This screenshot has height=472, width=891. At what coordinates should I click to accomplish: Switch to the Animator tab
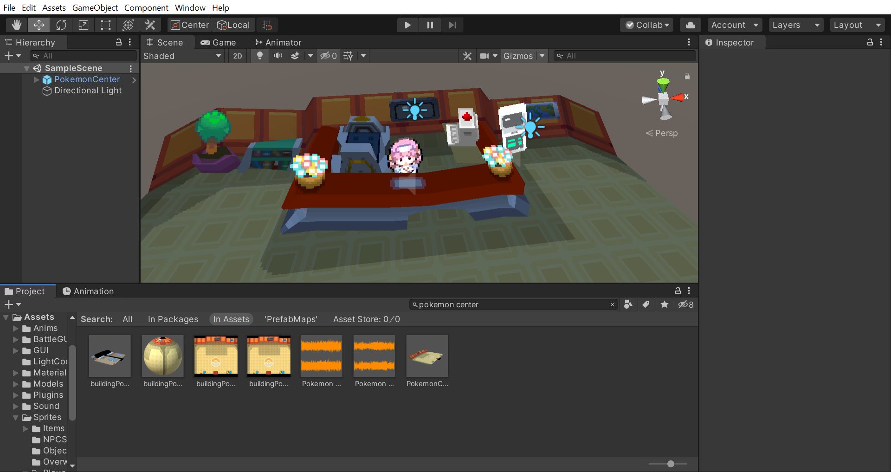(278, 43)
